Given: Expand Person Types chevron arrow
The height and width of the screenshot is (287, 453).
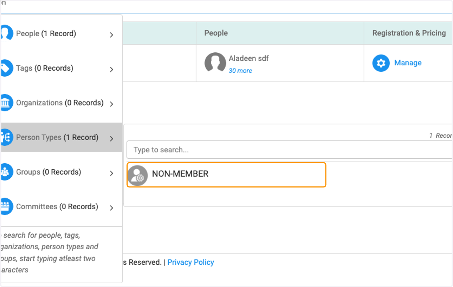Looking at the screenshot, I should tap(111, 139).
